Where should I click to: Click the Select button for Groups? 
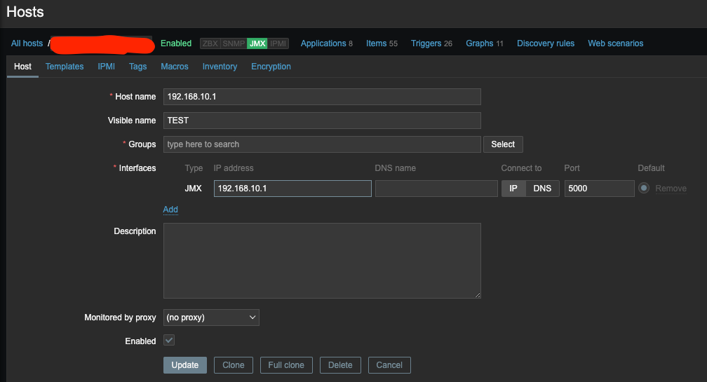tap(503, 144)
